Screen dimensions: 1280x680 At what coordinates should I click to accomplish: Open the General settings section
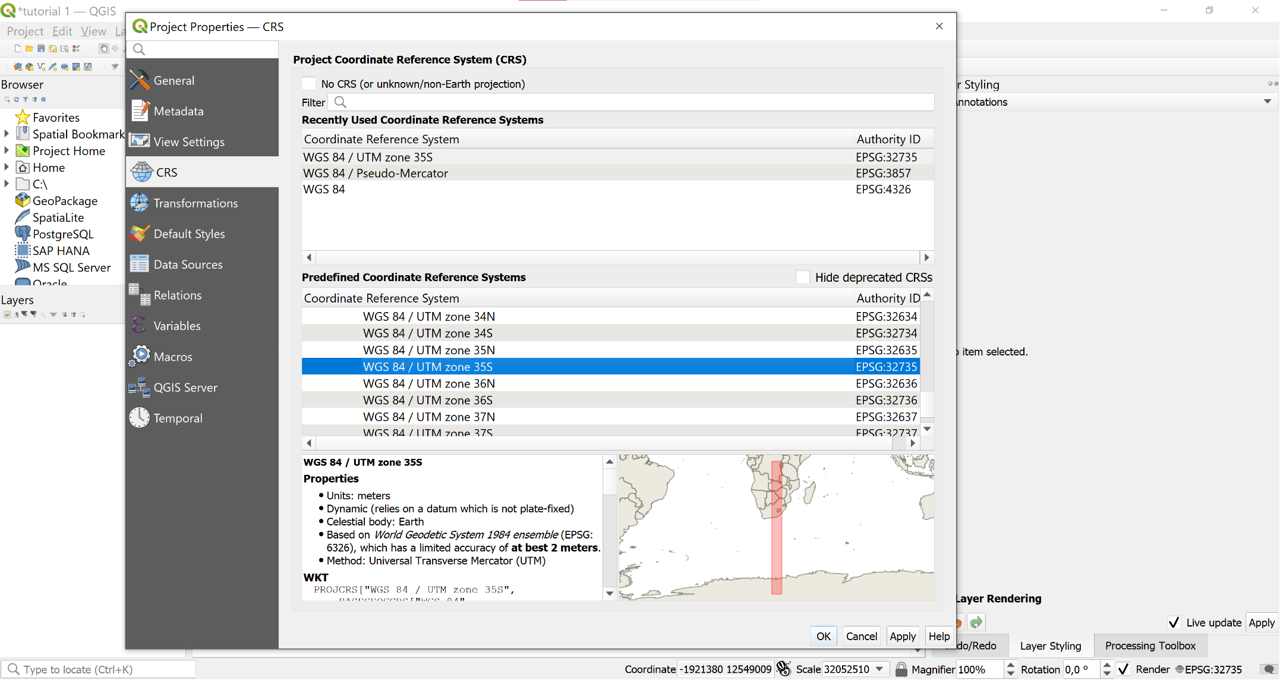(202, 80)
